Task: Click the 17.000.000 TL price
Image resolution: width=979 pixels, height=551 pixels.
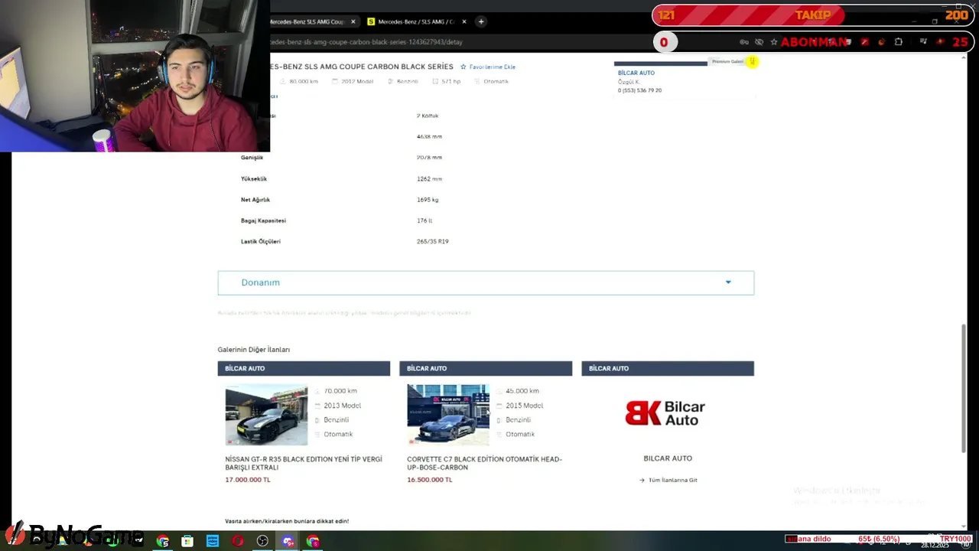Action: [x=248, y=480]
